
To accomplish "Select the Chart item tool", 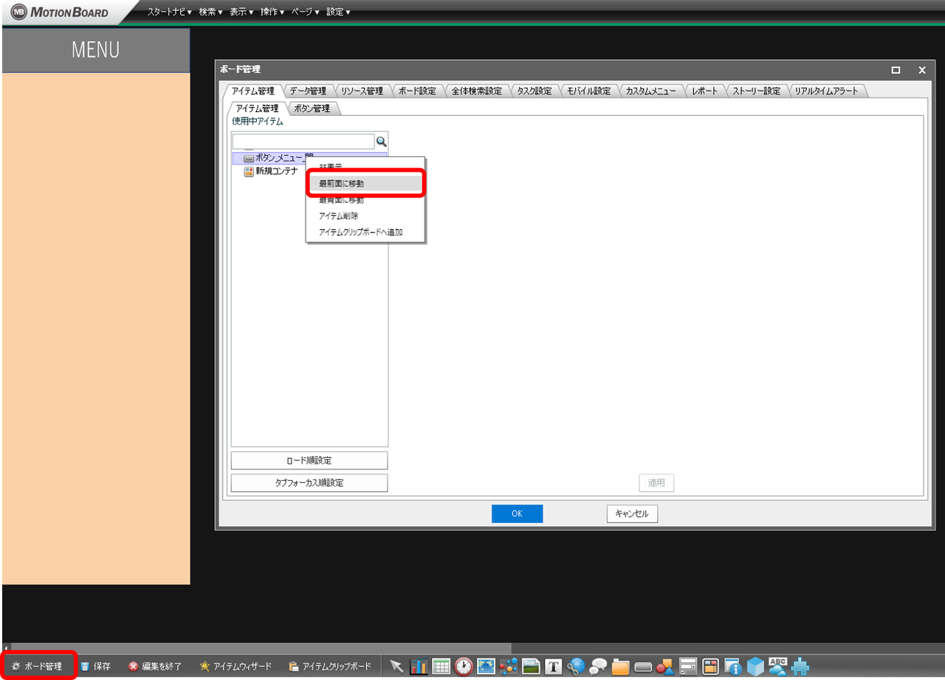I will [x=419, y=666].
